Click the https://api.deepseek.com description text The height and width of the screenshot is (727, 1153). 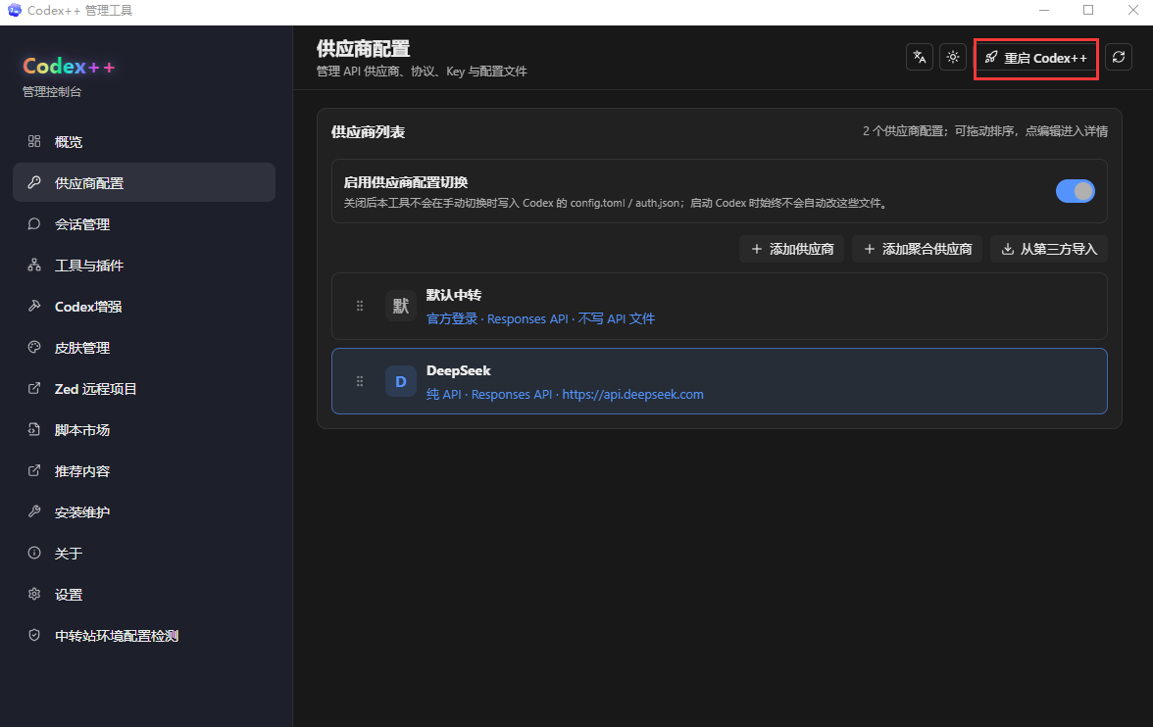click(633, 395)
